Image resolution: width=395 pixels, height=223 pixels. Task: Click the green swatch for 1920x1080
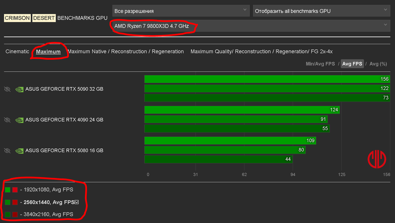pos(8,190)
